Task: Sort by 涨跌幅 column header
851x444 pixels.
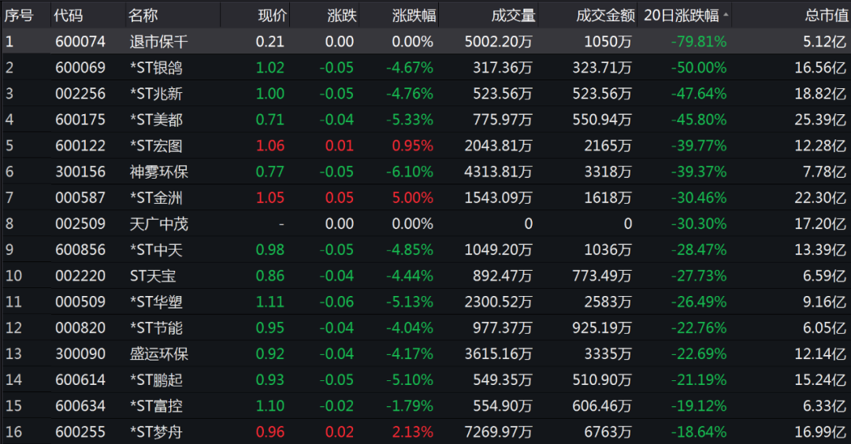Action: [414, 15]
